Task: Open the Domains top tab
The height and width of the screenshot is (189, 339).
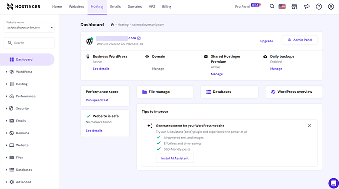Action: pyautogui.click(x=135, y=7)
